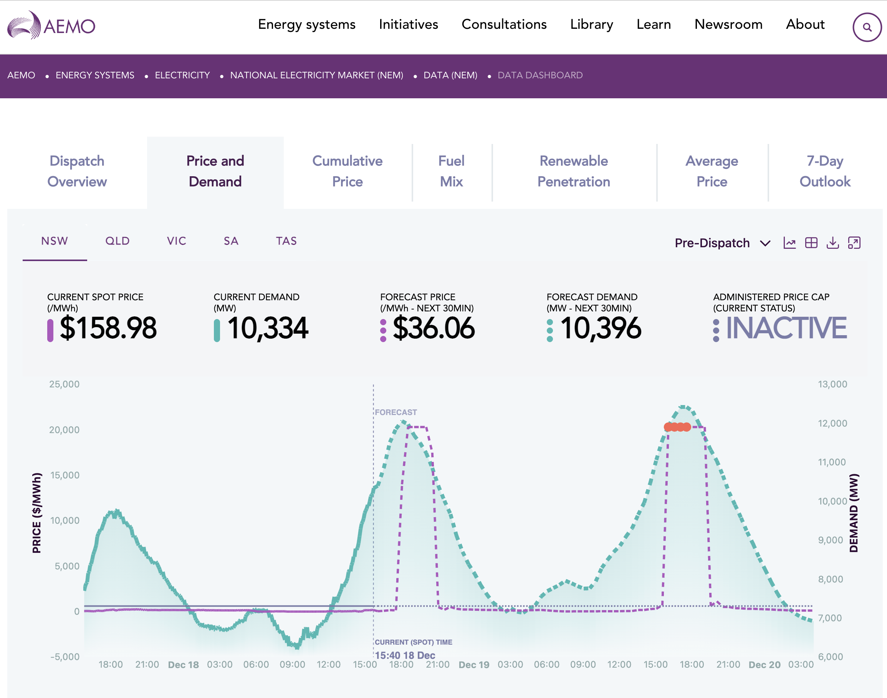This screenshot has width=887, height=698.
Task: Click the AEMO logo
Action: [51, 25]
